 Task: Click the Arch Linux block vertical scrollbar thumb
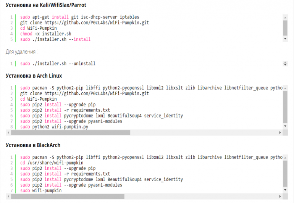click(285, 107)
